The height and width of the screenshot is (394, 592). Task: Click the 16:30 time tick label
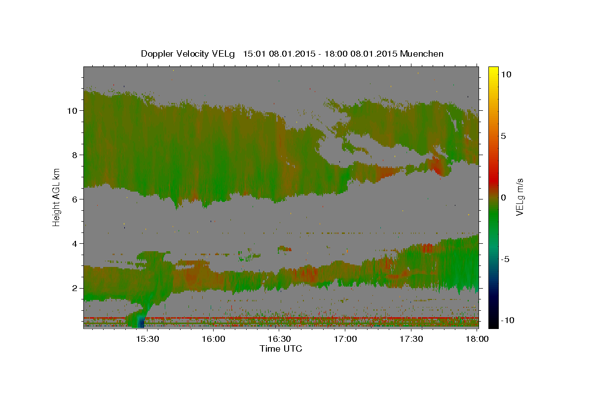coord(279,339)
